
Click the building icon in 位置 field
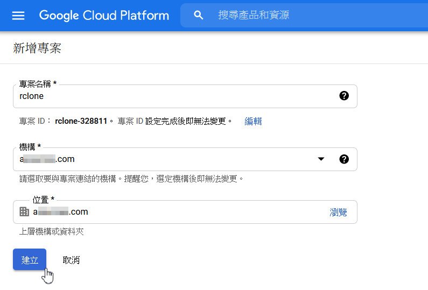click(x=24, y=212)
